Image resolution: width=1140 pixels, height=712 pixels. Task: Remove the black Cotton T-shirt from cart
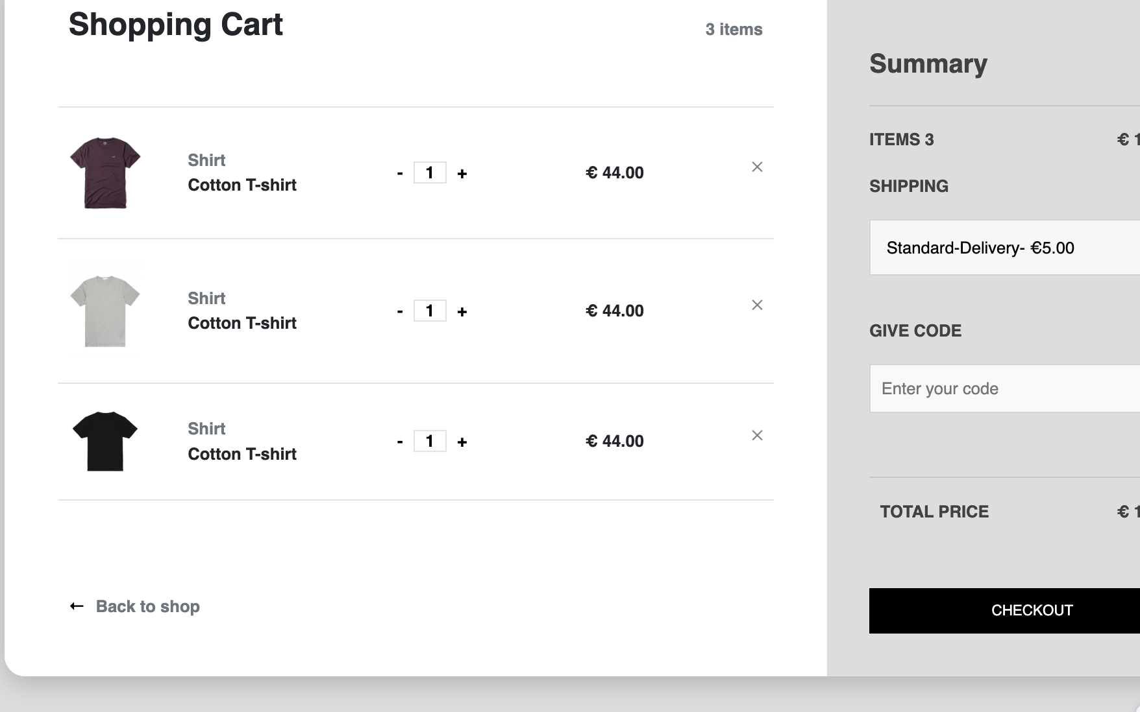[757, 435]
